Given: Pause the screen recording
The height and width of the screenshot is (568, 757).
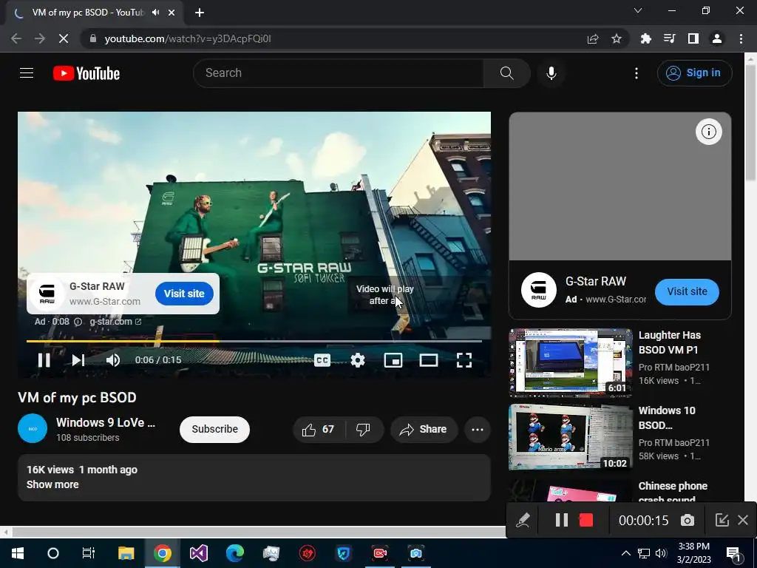Looking at the screenshot, I should tap(561, 520).
